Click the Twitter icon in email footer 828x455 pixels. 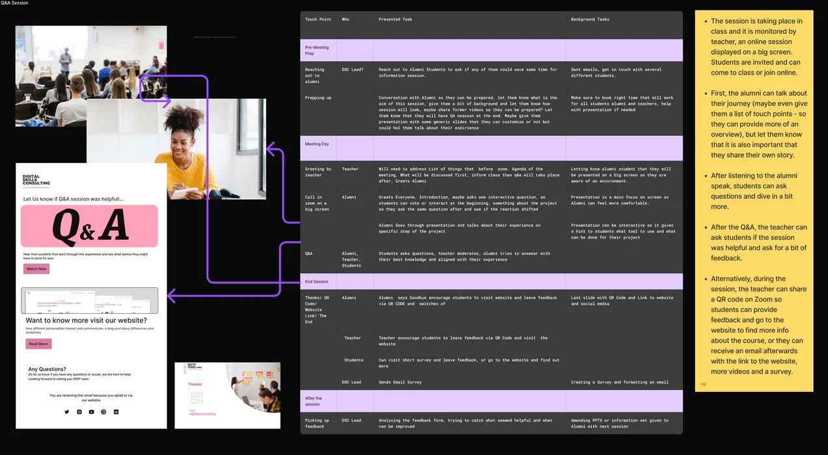click(x=66, y=412)
